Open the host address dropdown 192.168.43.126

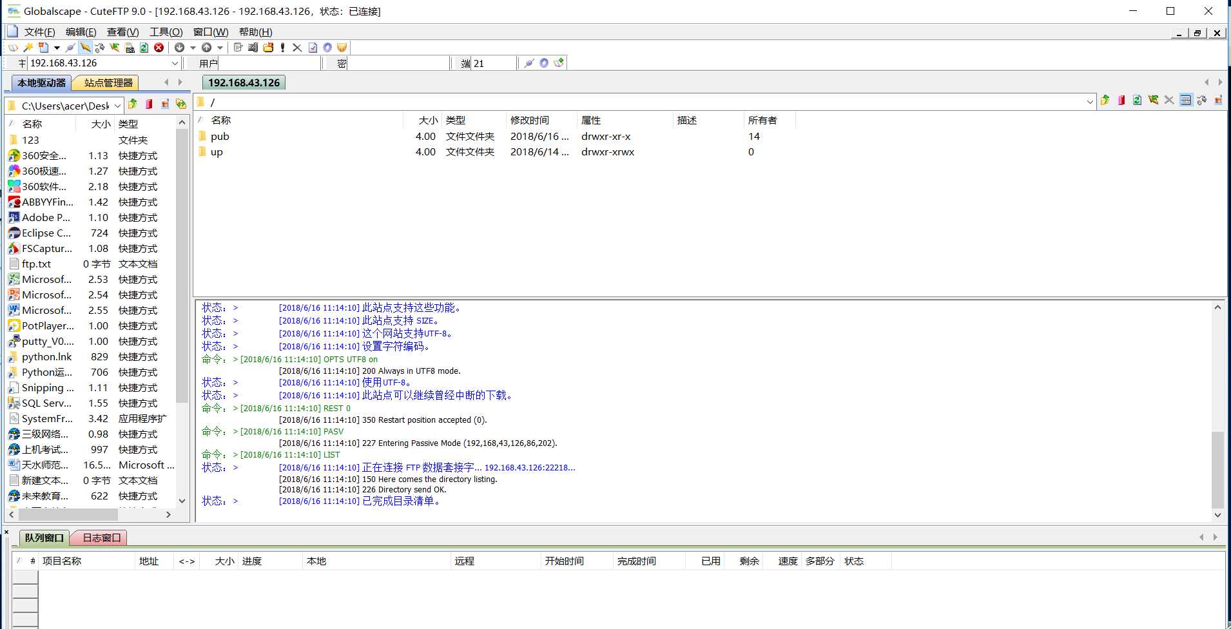pos(175,63)
